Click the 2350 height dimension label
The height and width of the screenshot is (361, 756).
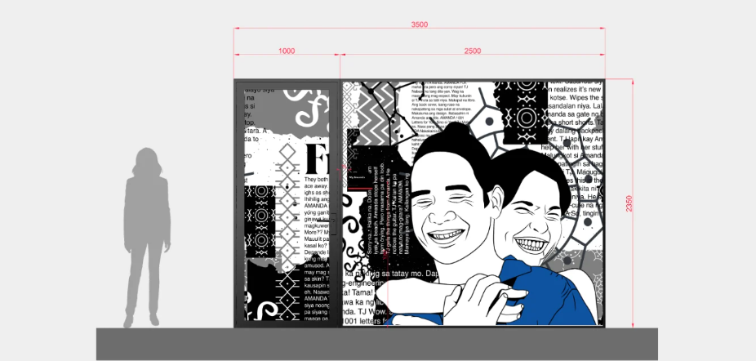(629, 203)
